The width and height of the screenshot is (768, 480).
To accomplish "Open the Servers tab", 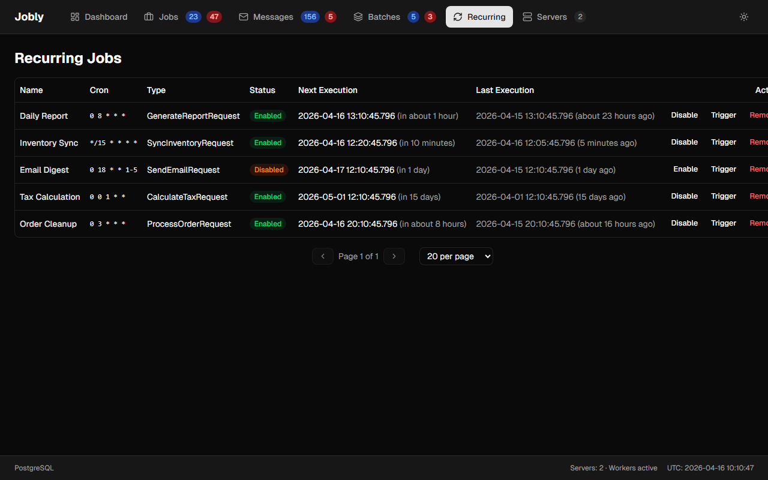I will pos(551,17).
